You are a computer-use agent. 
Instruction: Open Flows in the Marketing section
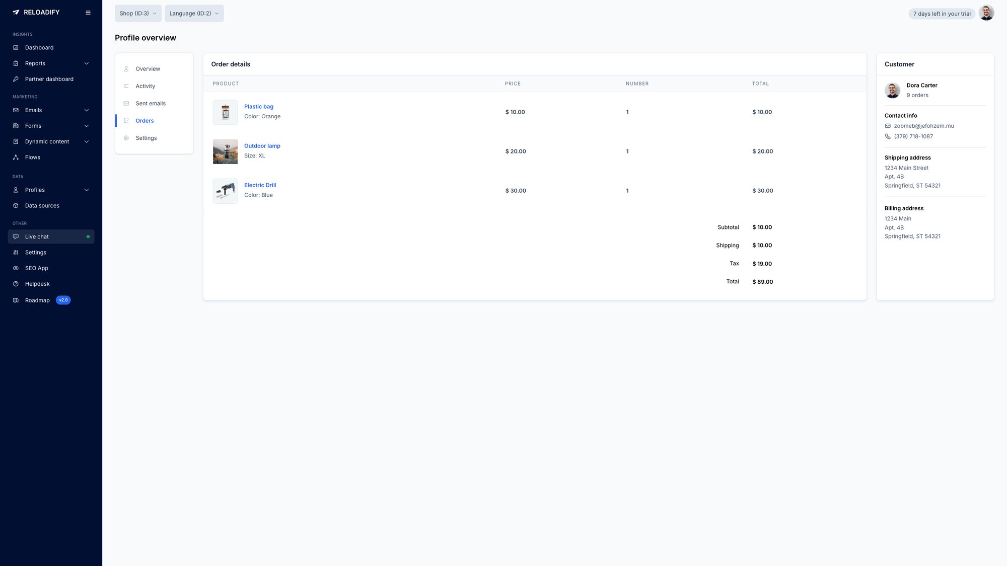[x=33, y=157]
